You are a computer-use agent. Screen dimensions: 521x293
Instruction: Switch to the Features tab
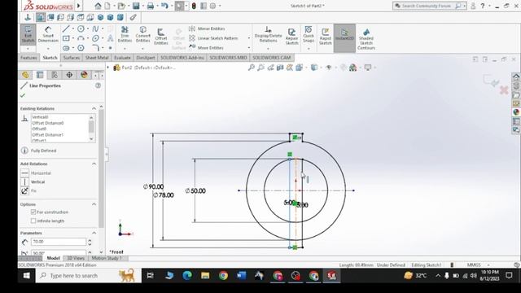[28, 58]
